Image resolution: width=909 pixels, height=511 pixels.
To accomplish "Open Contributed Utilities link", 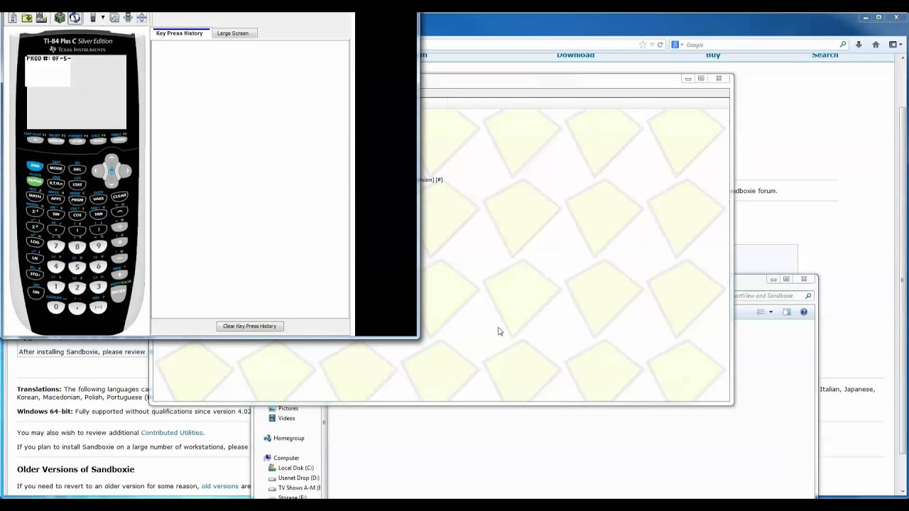I will click(172, 433).
